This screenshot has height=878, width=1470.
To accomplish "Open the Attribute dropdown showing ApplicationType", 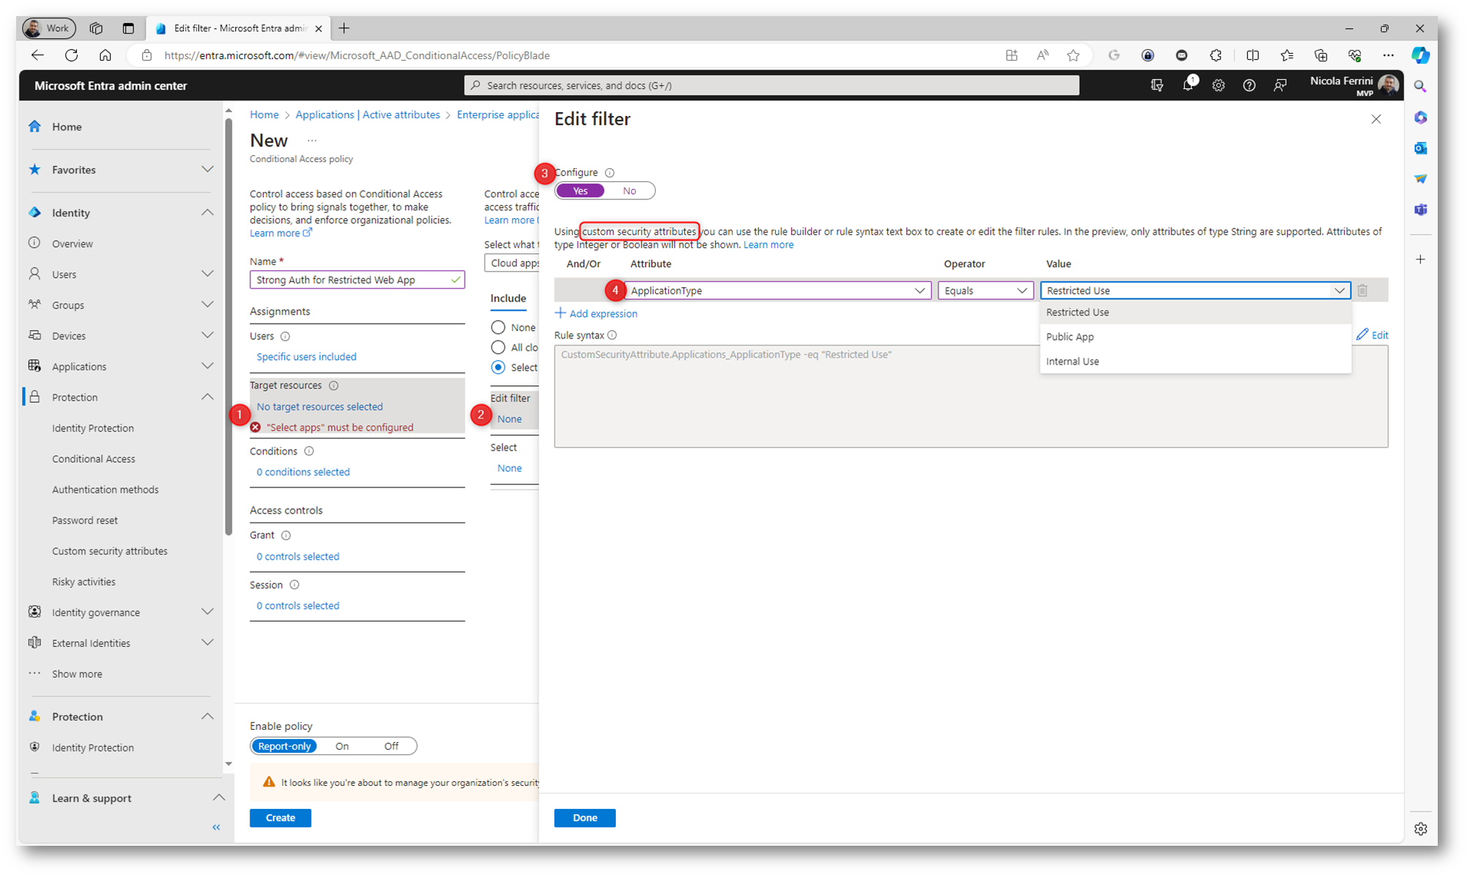I will coord(777,290).
